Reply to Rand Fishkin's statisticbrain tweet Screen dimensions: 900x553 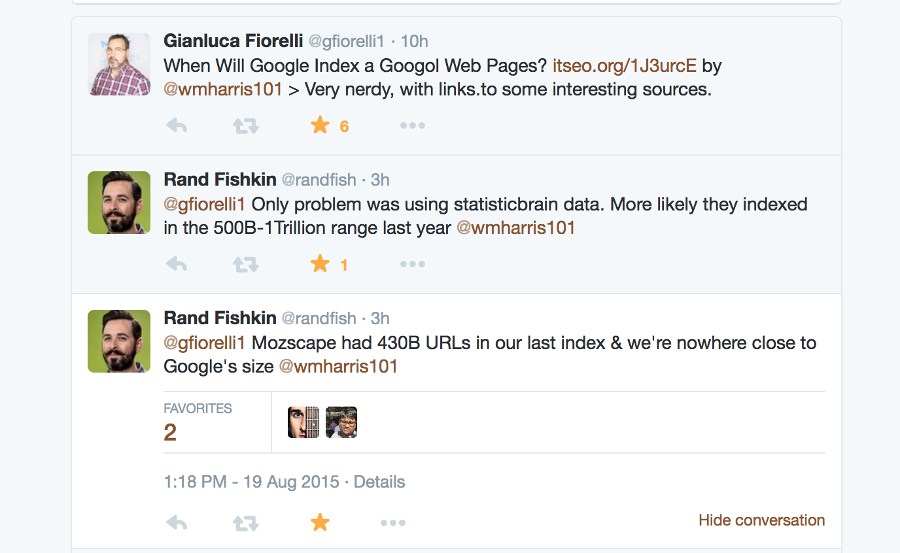pos(177,264)
